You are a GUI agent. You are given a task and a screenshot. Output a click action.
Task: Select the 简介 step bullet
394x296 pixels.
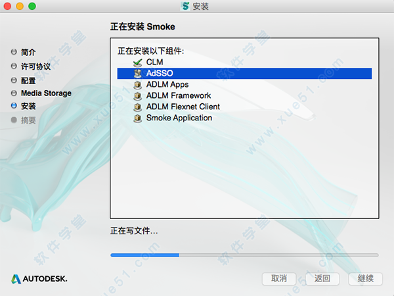point(14,52)
